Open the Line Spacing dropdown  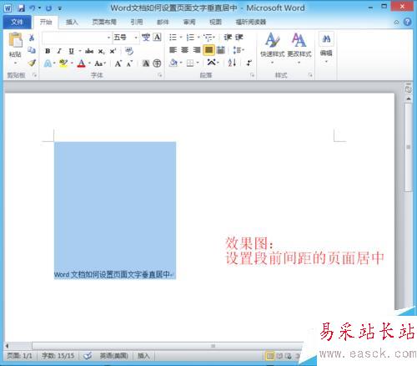coord(239,50)
